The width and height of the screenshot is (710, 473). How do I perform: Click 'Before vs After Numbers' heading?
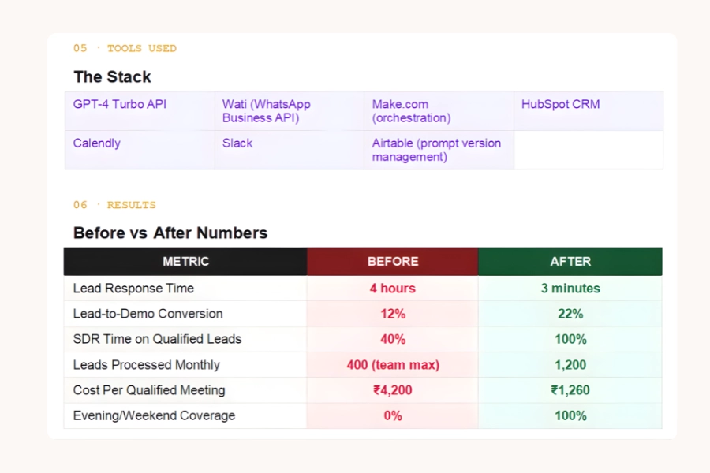[x=170, y=233]
